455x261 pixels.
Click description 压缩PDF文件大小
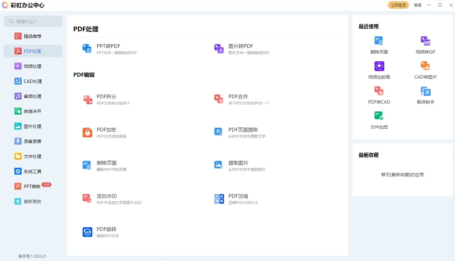pyautogui.click(x=243, y=203)
